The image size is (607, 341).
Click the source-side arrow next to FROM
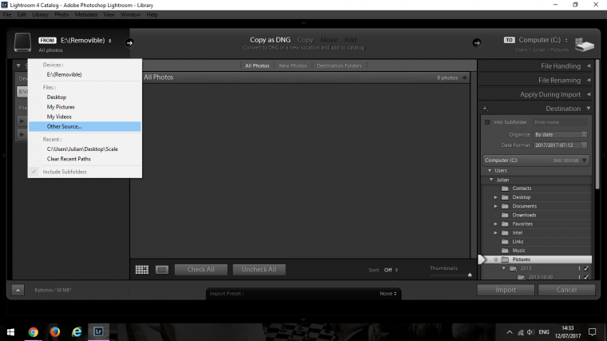[x=129, y=42]
